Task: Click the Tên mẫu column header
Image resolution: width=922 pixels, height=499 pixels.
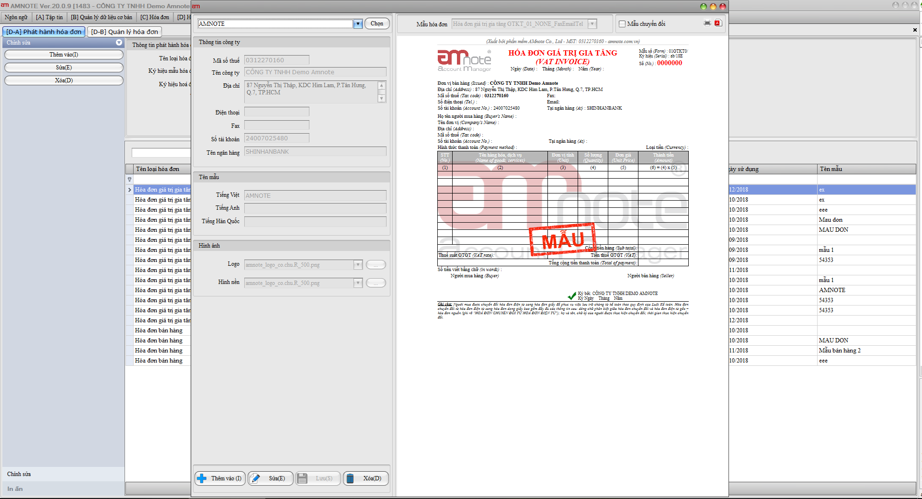Action: tap(866, 169)
